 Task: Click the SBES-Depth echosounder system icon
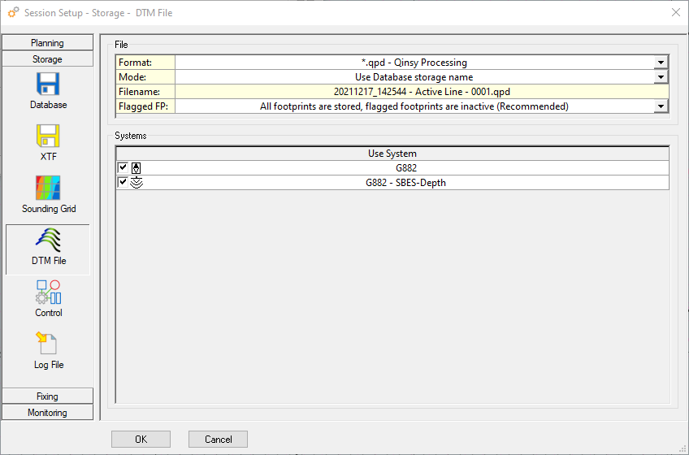(136, 183)
